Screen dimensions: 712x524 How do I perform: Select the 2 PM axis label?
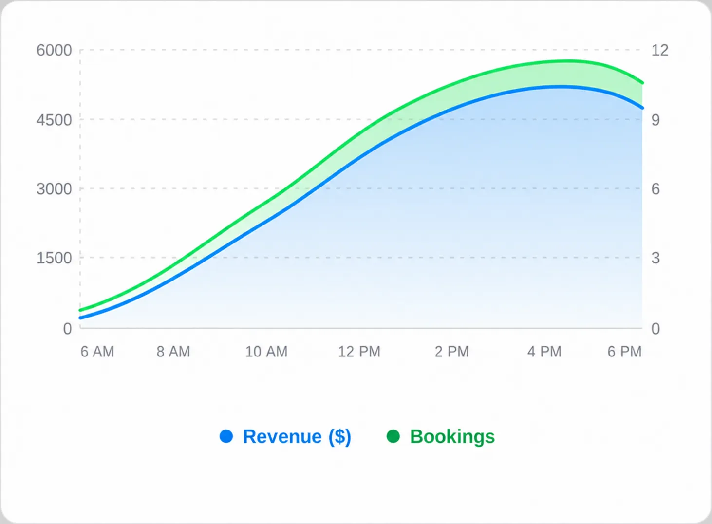[x=452, y=352]
